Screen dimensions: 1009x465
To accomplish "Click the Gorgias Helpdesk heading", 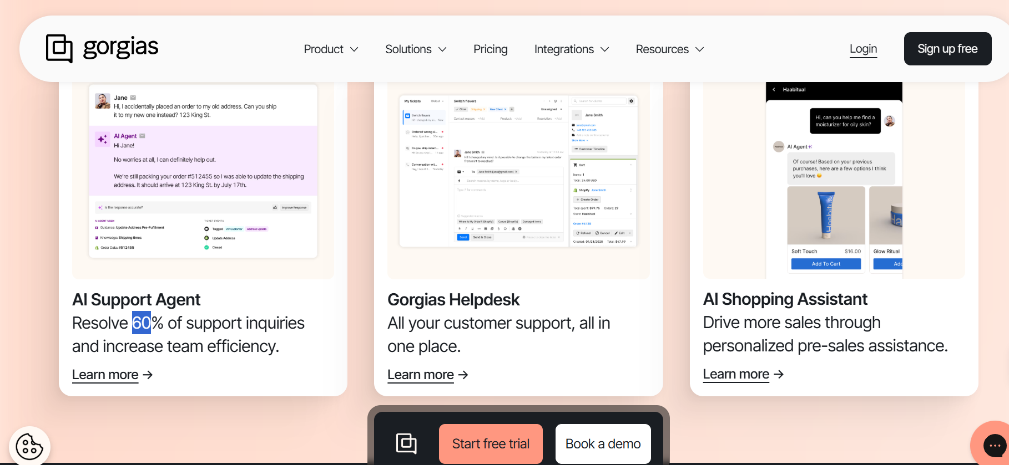I will point(453,300).
